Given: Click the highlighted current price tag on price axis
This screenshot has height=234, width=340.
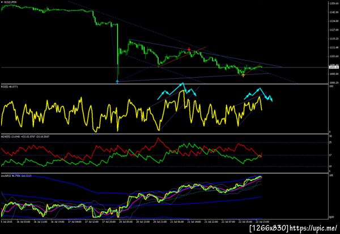Looking at the screenshot, I should [x=334, y=67].
